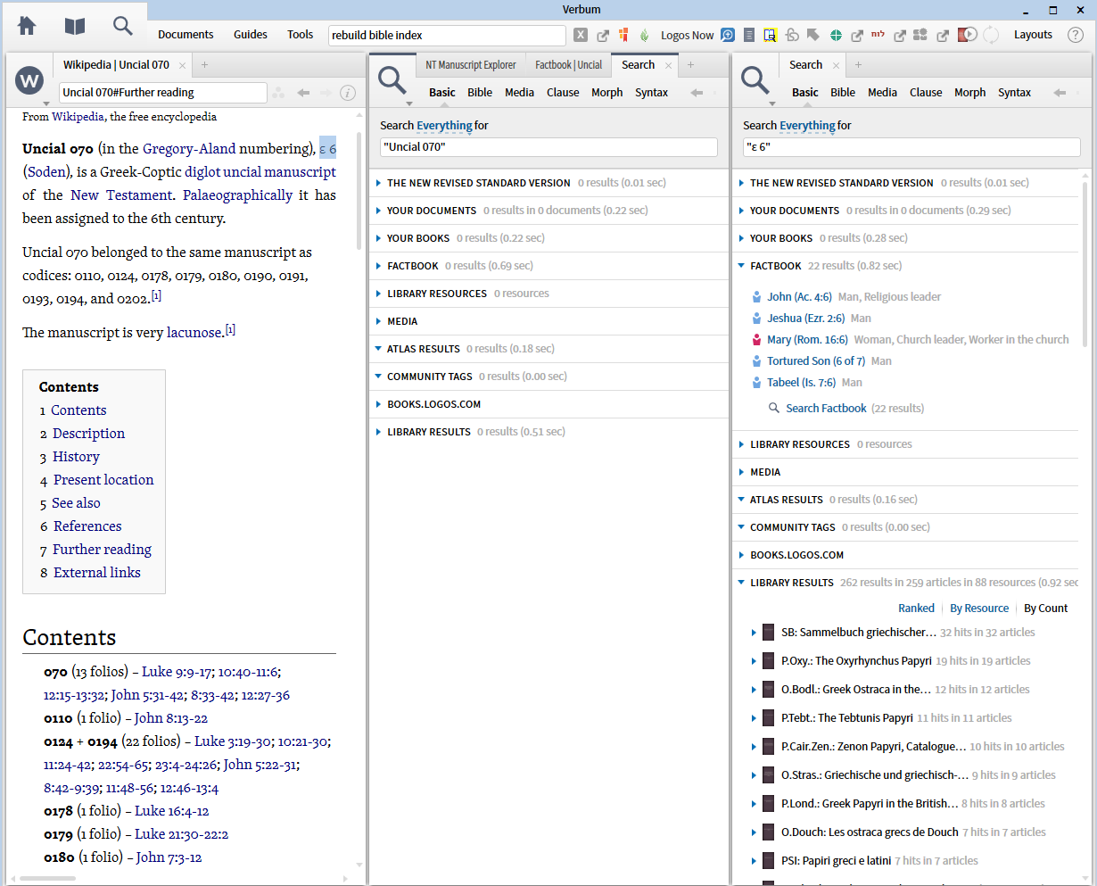Click the yellow highlighted bookmark tool icon
1097x886 pixels.
point(770,35)
